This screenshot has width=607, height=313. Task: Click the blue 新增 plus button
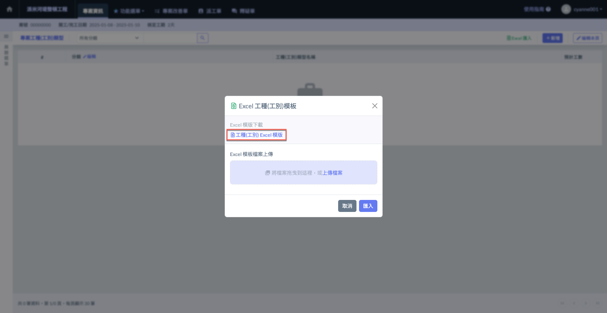(552, 38)
